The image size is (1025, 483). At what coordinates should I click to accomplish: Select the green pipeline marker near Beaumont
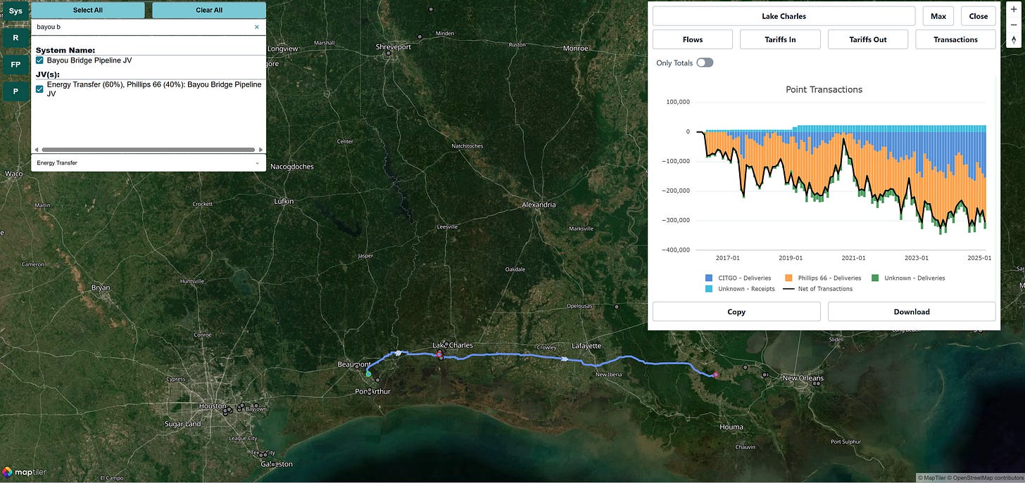[x=367, y=374]
